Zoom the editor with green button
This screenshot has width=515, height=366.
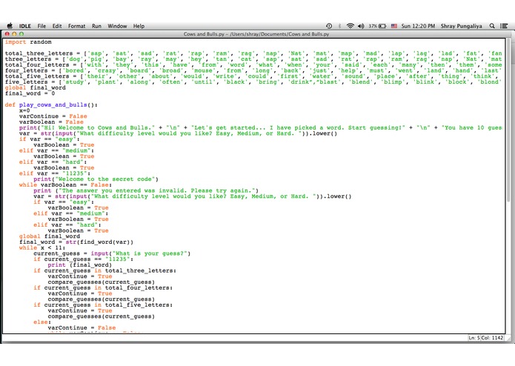(x=21, y=34)
